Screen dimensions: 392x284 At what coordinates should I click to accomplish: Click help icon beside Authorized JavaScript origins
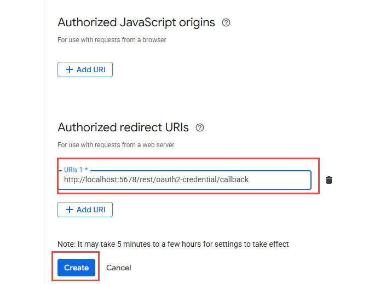point(226,22)
